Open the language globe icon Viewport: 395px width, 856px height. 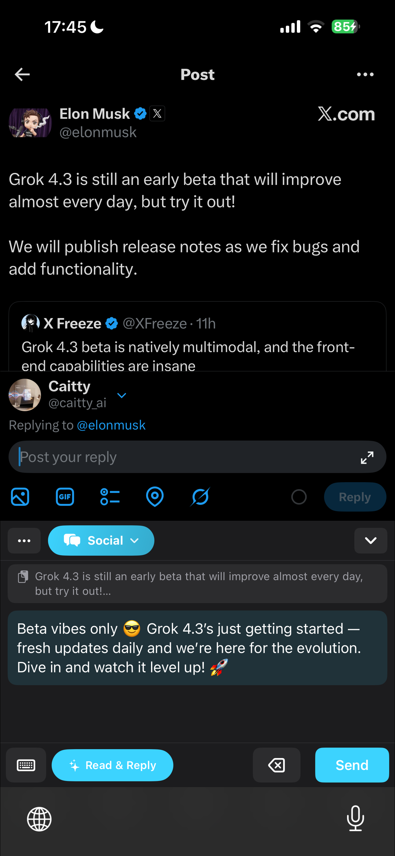pos(39,819)
